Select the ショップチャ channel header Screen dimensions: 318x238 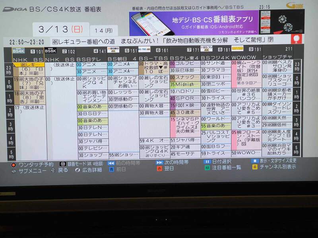pyautogui.click(x=277, y=53)
